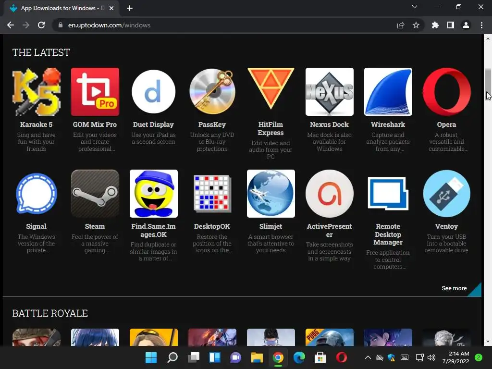Reload the page with the refresh button

pos(41,25)
